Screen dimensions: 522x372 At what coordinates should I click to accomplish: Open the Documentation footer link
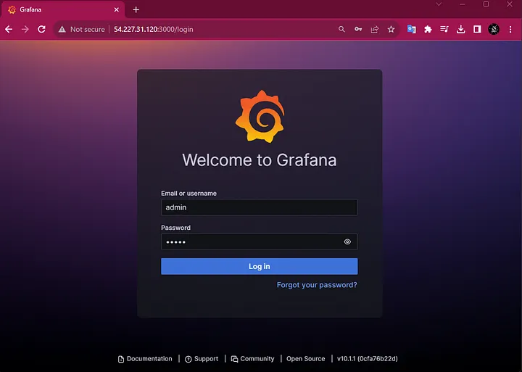point(145,359)
